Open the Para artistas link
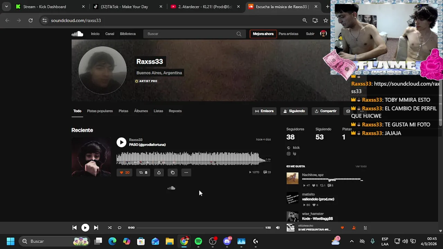The height and width of the screenshot is (249, 443). pyautogui.click(x=288, y=34)
